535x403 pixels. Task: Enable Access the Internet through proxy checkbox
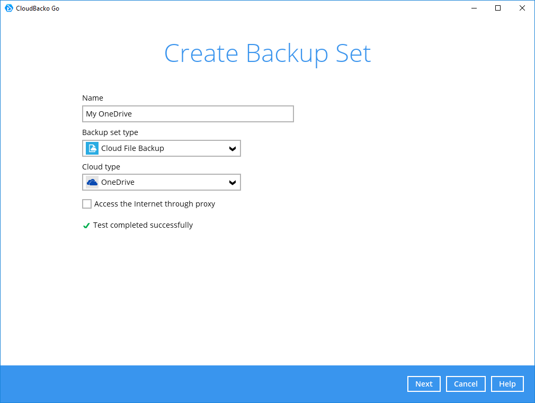pos(87,204)
